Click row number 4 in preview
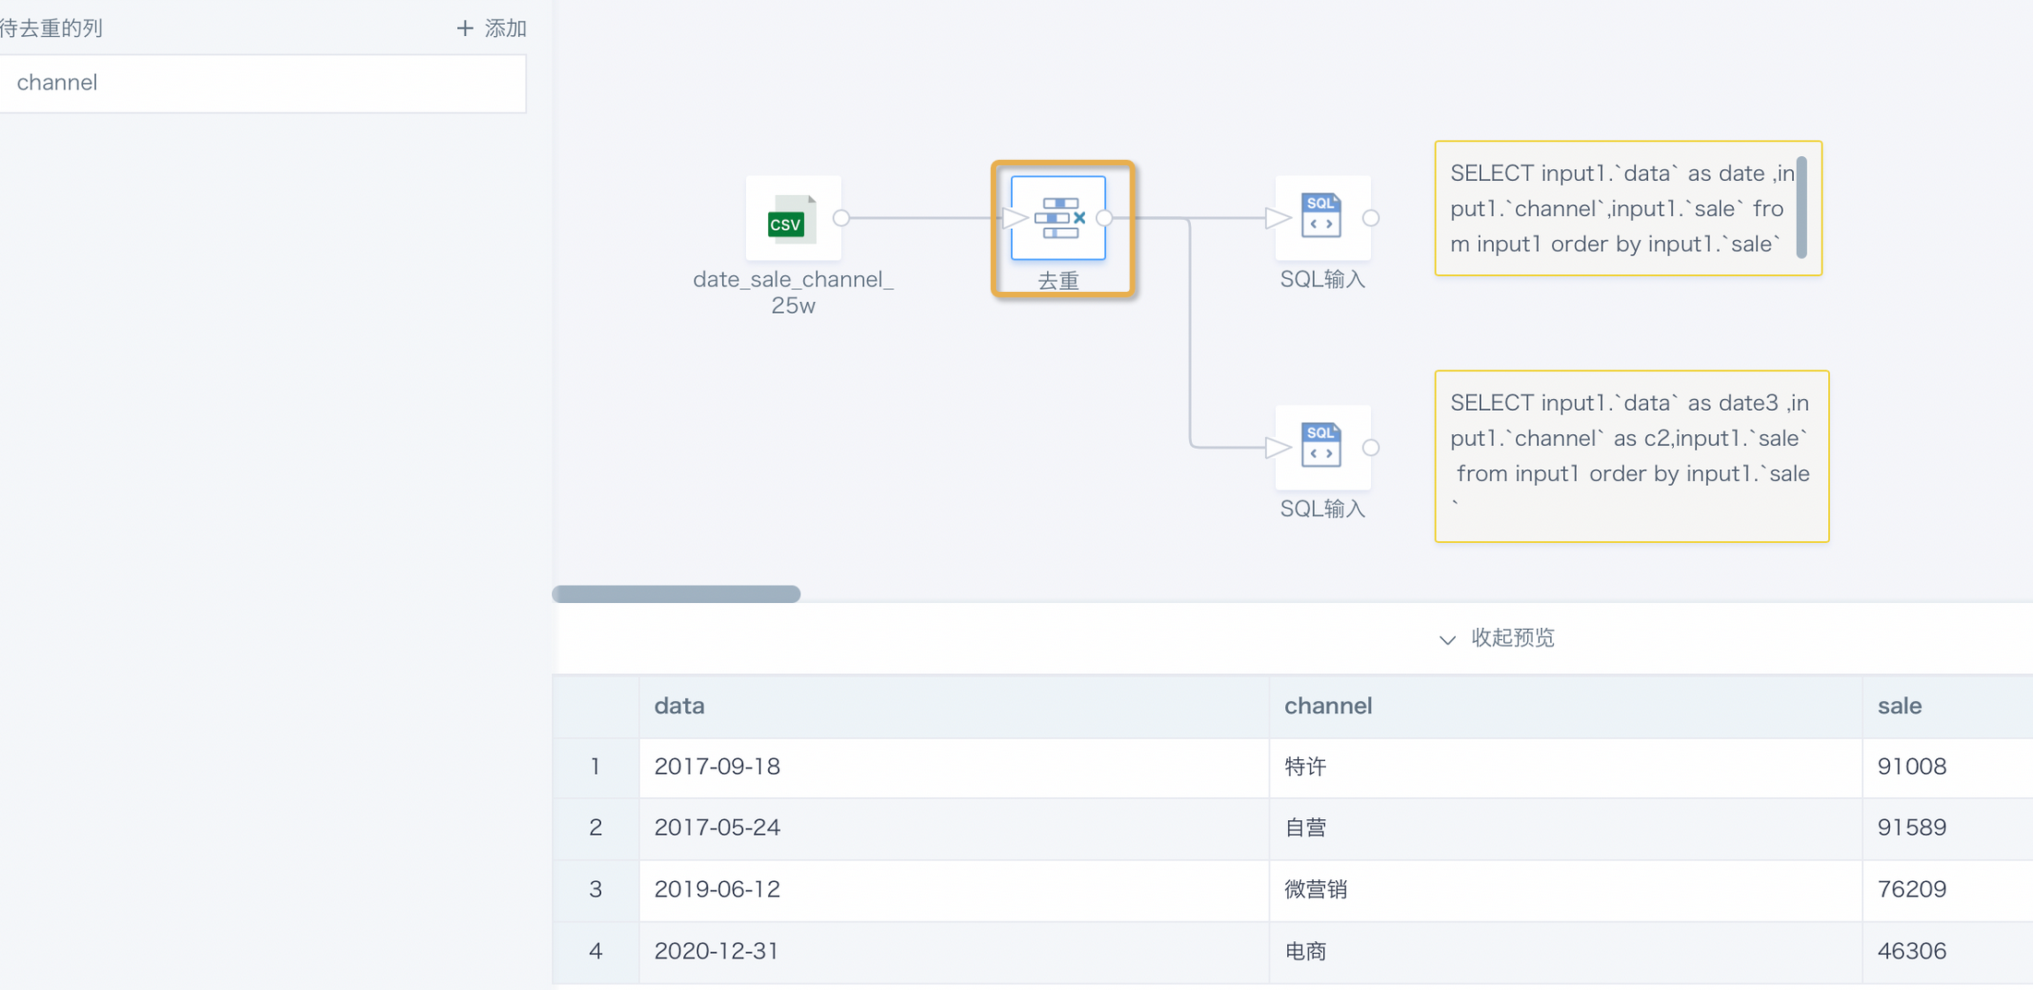This screenshot has height=990, width=2033. [595, 951]
